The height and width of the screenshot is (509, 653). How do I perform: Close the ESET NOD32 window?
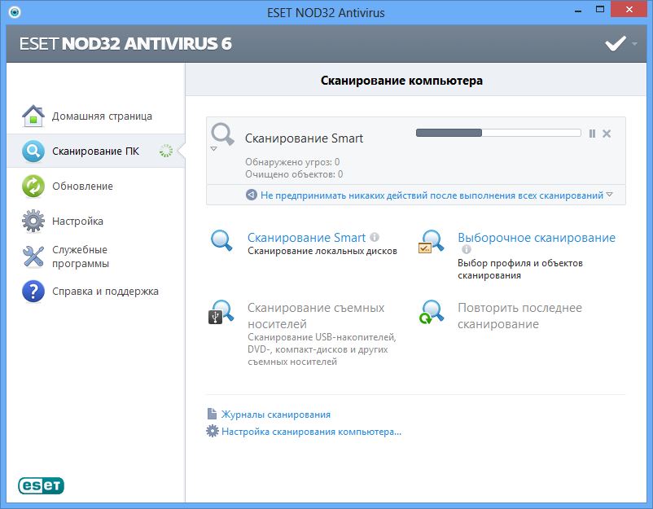pos(629,9)
